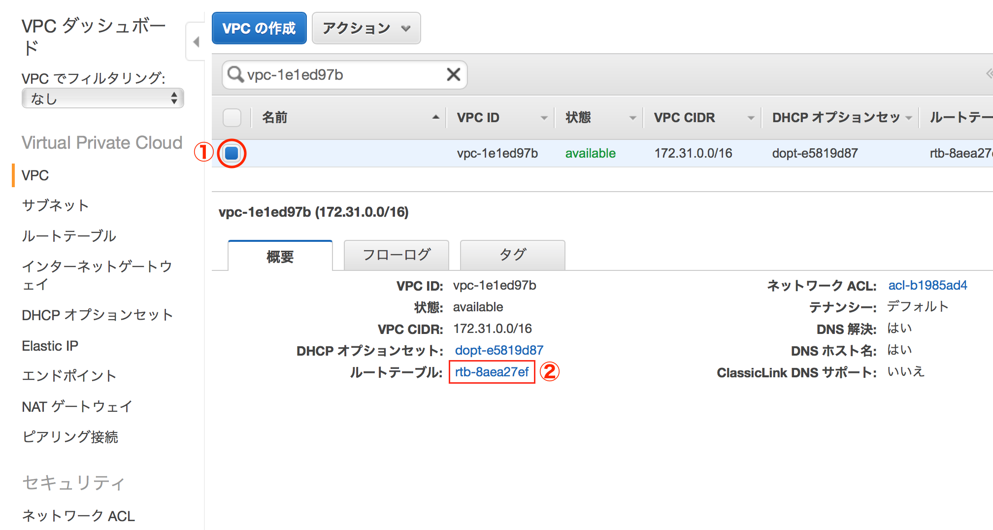
Task: Uncheck the vpc-1e1ed97b row checkbox
Action: pos(232,153)
